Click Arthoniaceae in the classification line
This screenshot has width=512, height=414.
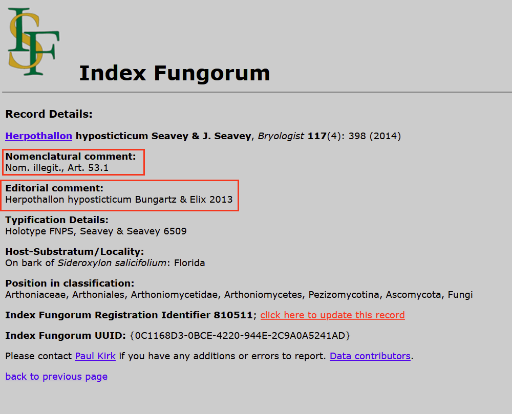(x=35, y=295)
